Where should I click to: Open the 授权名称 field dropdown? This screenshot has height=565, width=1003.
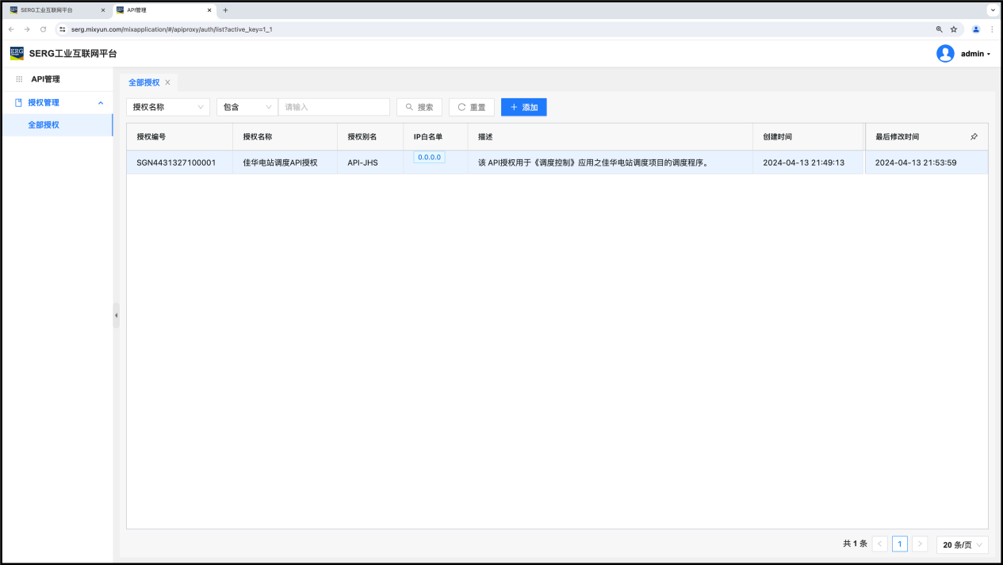[167, 107]
